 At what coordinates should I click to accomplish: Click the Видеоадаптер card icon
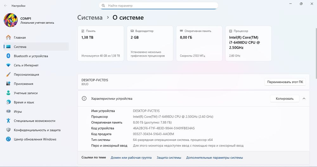click(132, 31)
